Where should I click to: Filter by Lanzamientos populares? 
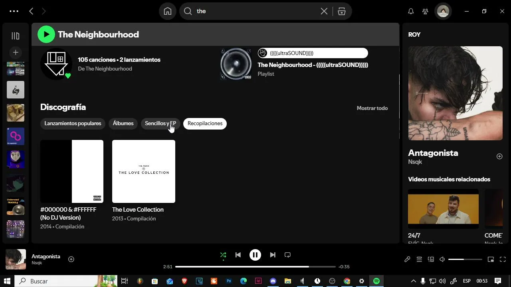[73, 124]
